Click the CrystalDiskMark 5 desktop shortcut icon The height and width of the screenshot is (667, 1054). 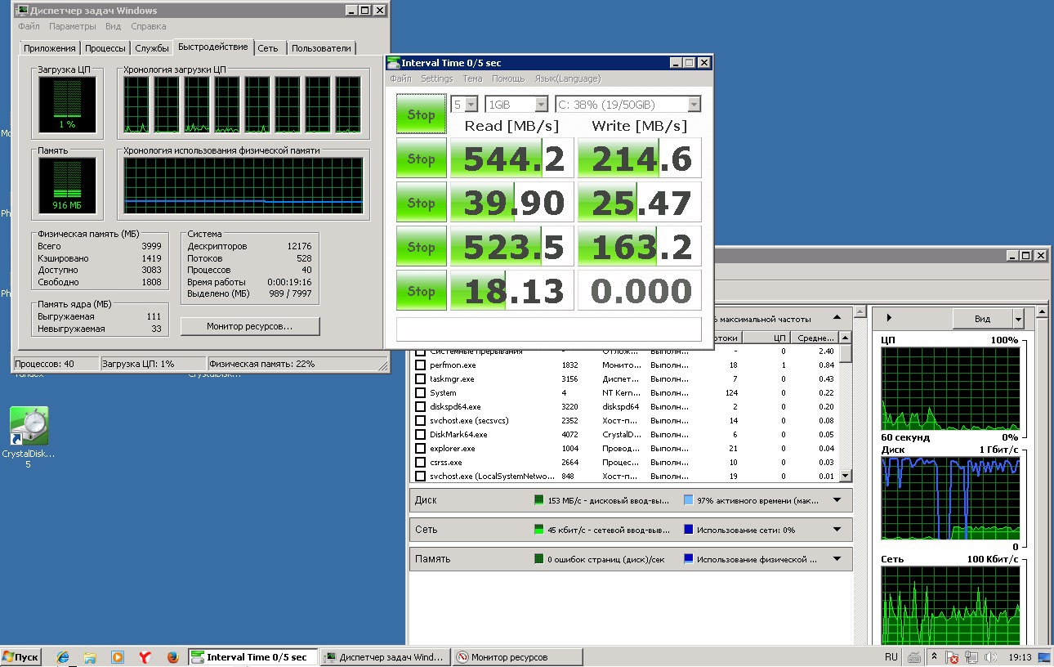29,426
